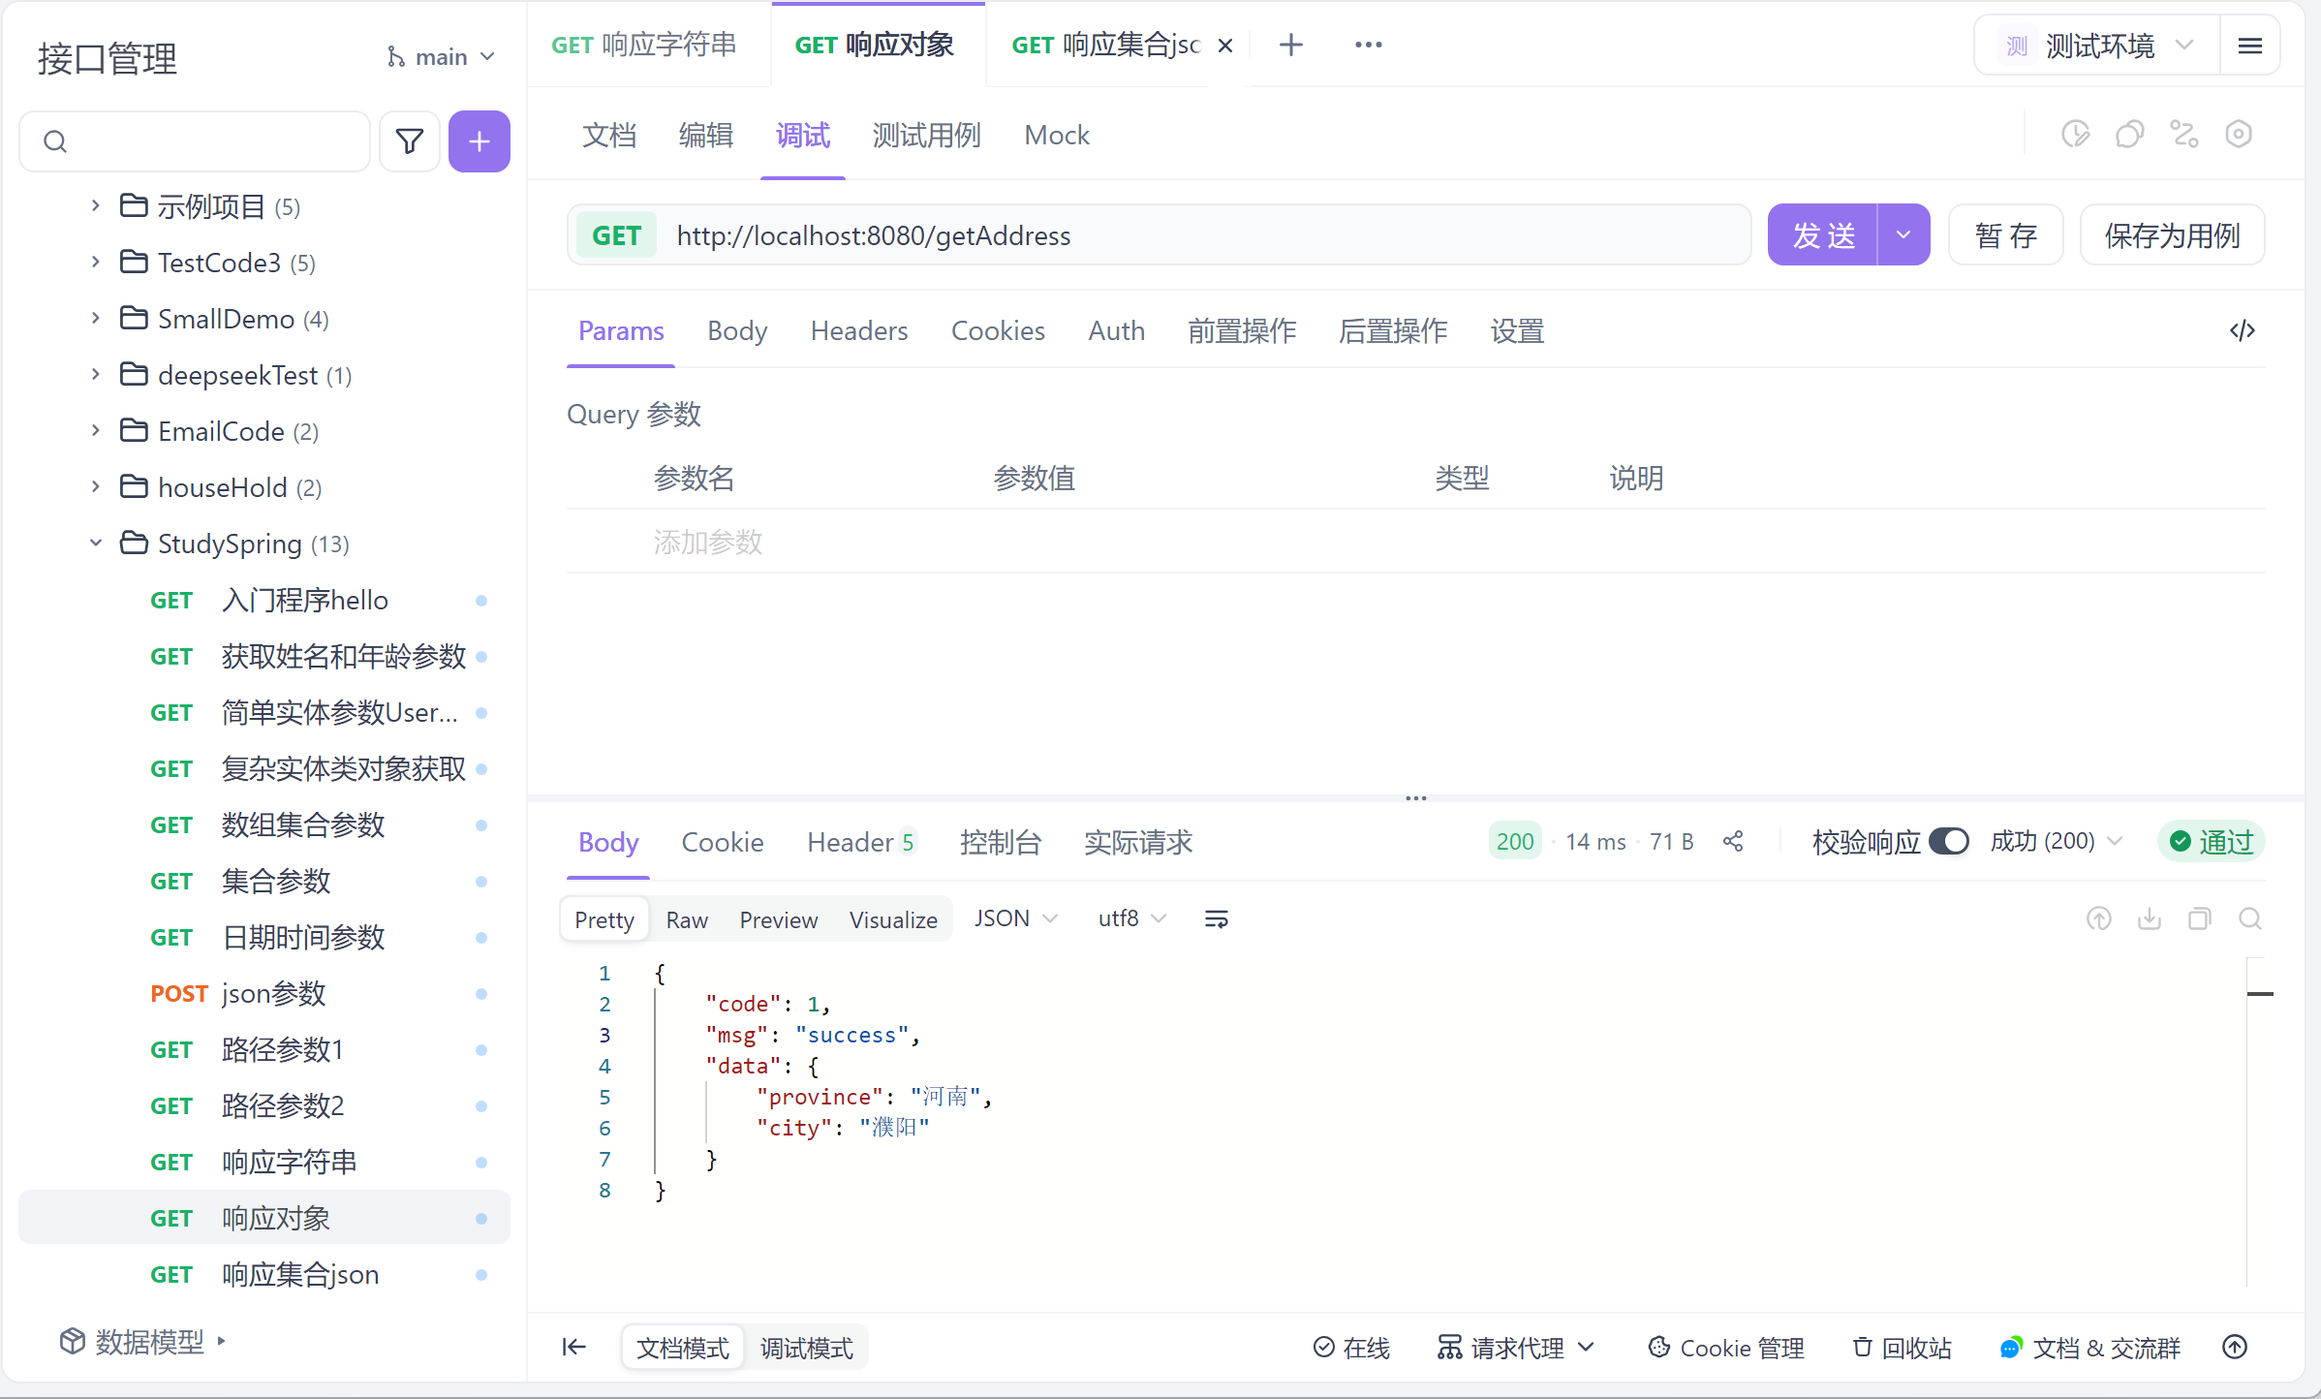The image size is (2321, 1399).
Task: Click the share response icon
Action: point(1733,841)
